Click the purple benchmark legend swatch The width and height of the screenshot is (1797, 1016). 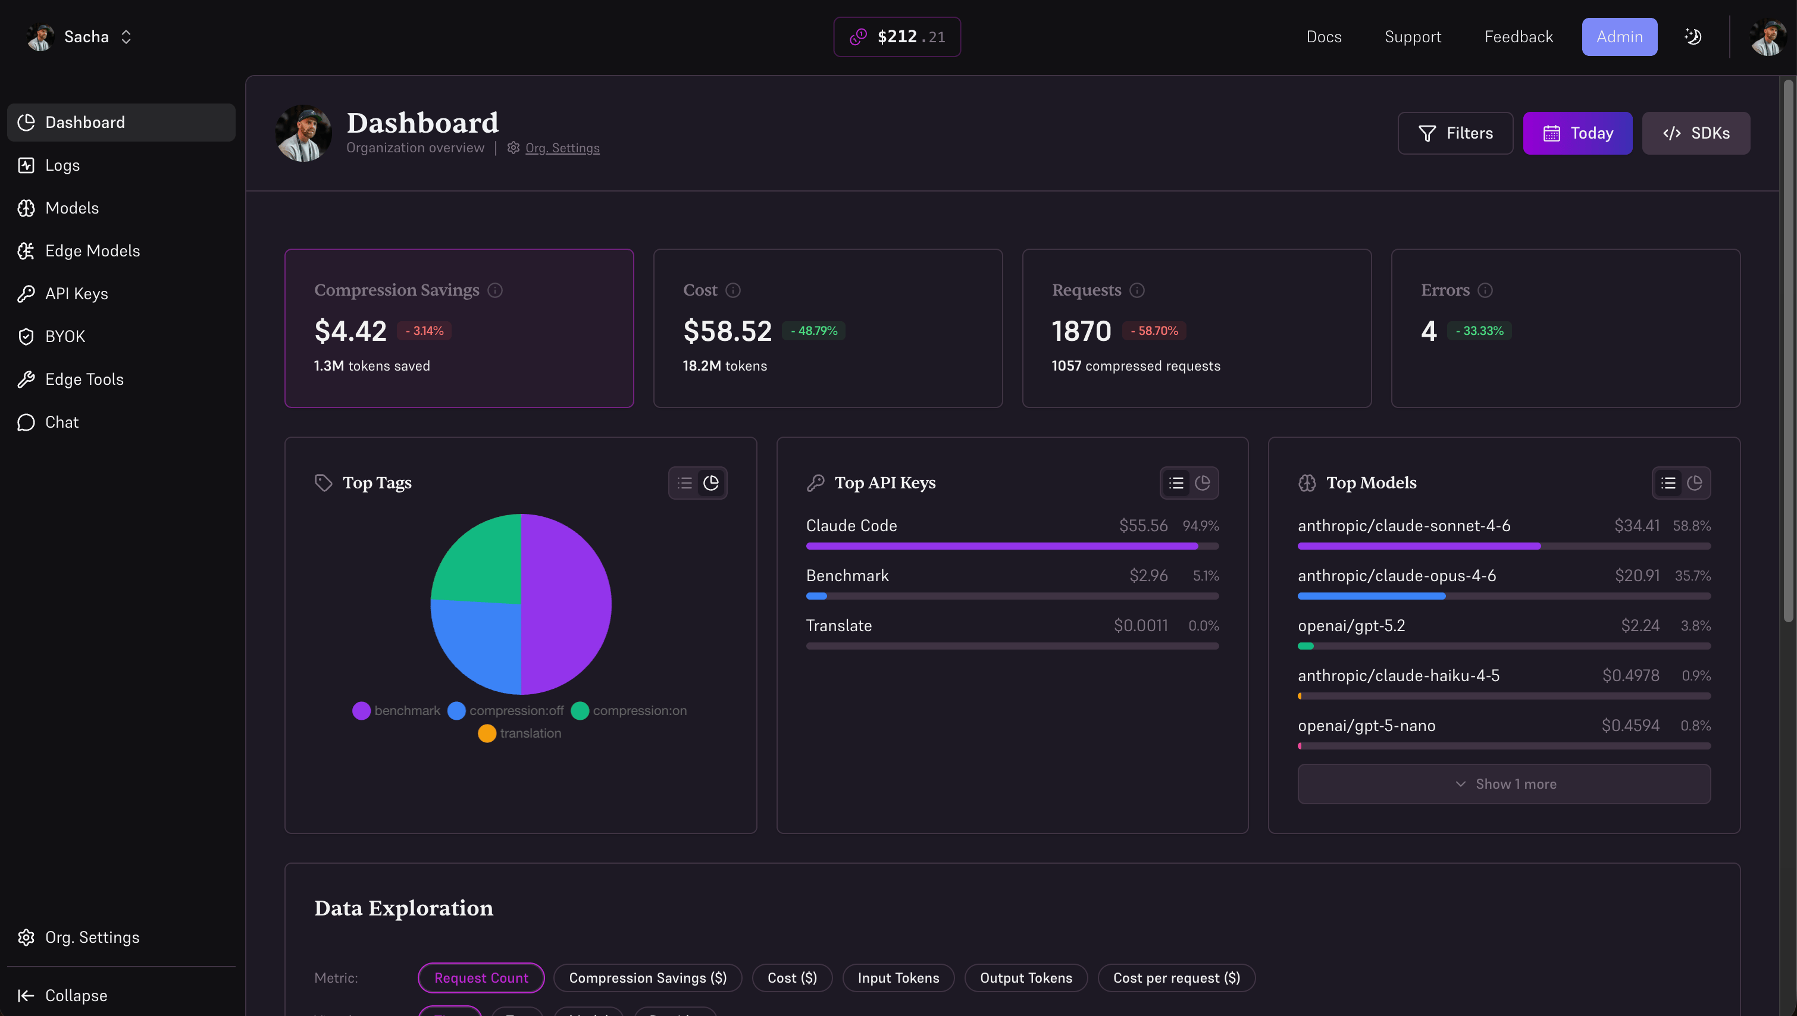coord(362,710)
